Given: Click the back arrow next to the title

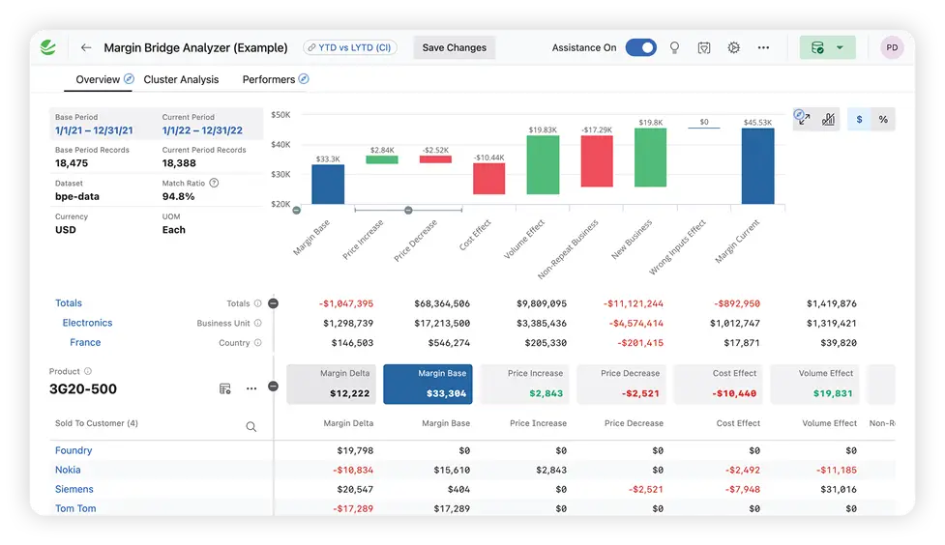Looking at the screenshot, I should pos(86,47).
